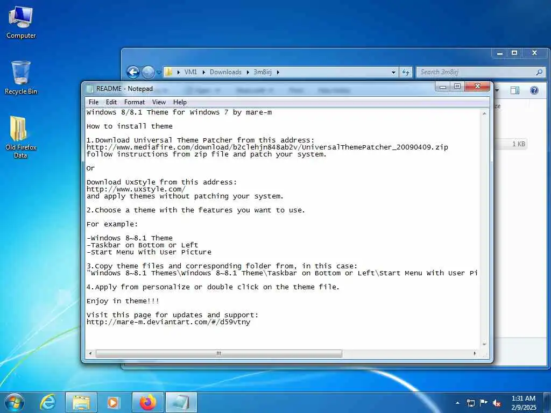Click right arrow of Notepad horizontal scrollbar

[x=475, y=353]
